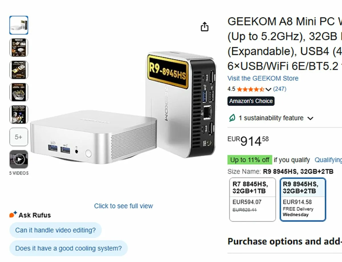Image resolution: width=342 pixels, height=262 pixels.
Task: Select the third product thumbnail image
Action: (x=19, y=70)
